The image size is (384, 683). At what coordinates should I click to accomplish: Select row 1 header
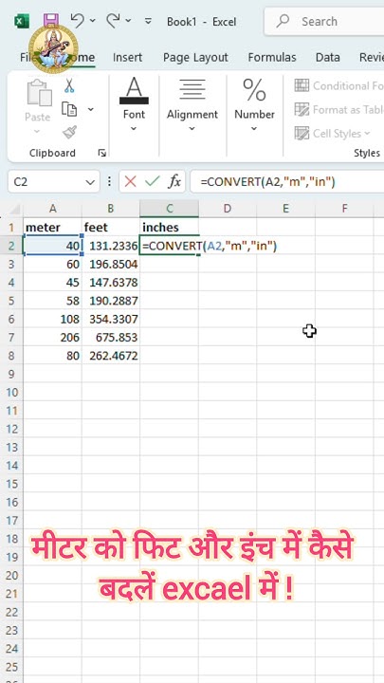[x=11, y=228]
